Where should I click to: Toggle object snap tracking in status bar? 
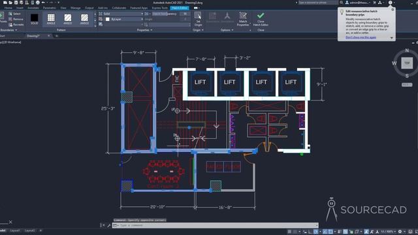pyautogui.click(x=325, y=232)
